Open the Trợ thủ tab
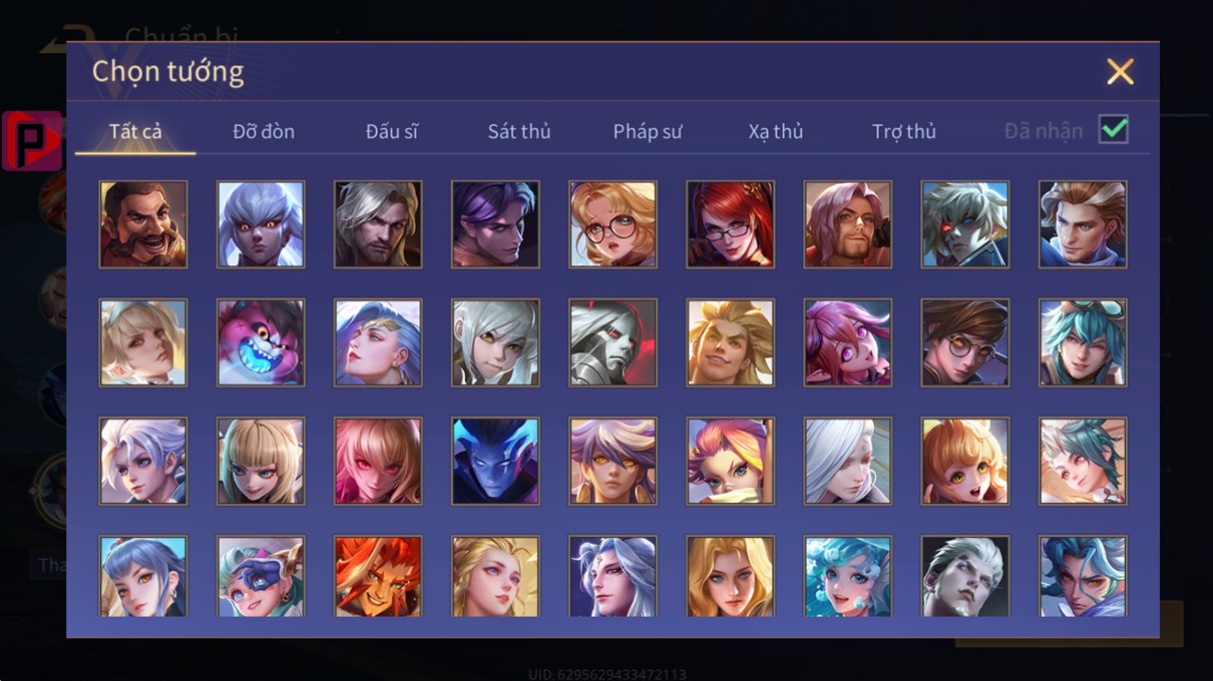The image size is (1213, 681). 903,132
